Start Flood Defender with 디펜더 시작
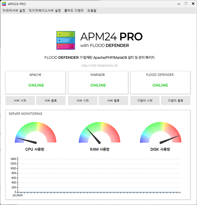This screenshot has width=197, height=205. 145,100
